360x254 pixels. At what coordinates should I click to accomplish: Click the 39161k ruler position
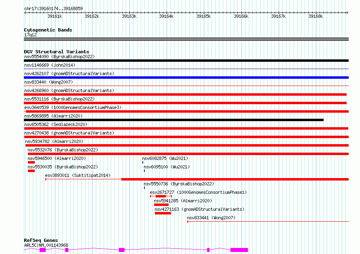(55, 16)
